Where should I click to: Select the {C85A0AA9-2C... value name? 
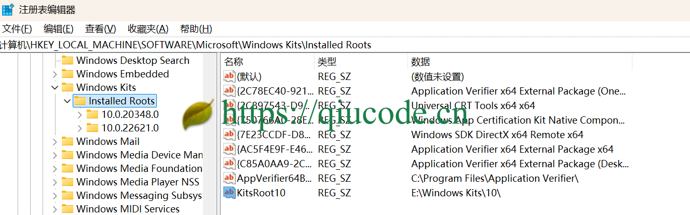[x=275, y=164]
